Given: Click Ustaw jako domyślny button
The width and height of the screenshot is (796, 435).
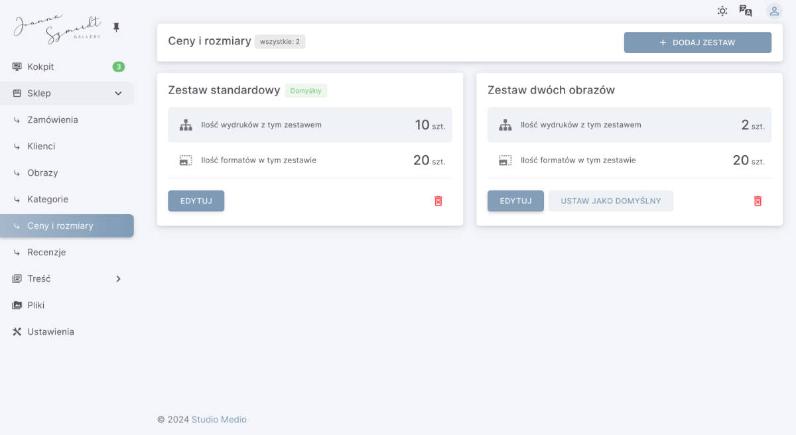Looking at the screenshot, I should pyautogui.click(x=611, y=201).
